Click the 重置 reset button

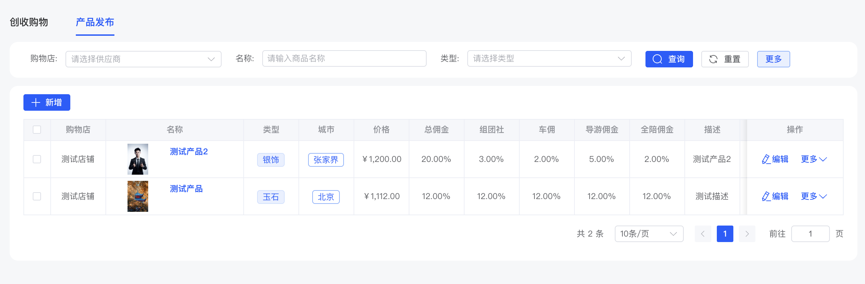[725, 59]
